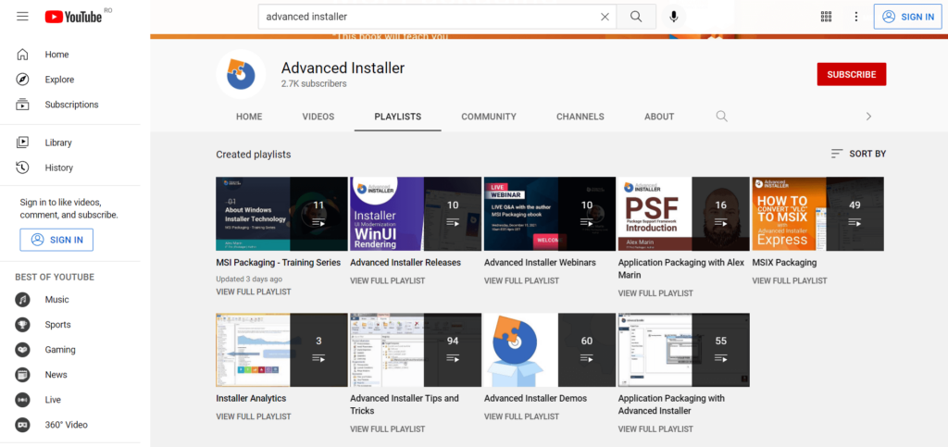Viewport: 948px width, 447px height.
Task: Open the hamburger guide menu
Action: pos(22,17)
